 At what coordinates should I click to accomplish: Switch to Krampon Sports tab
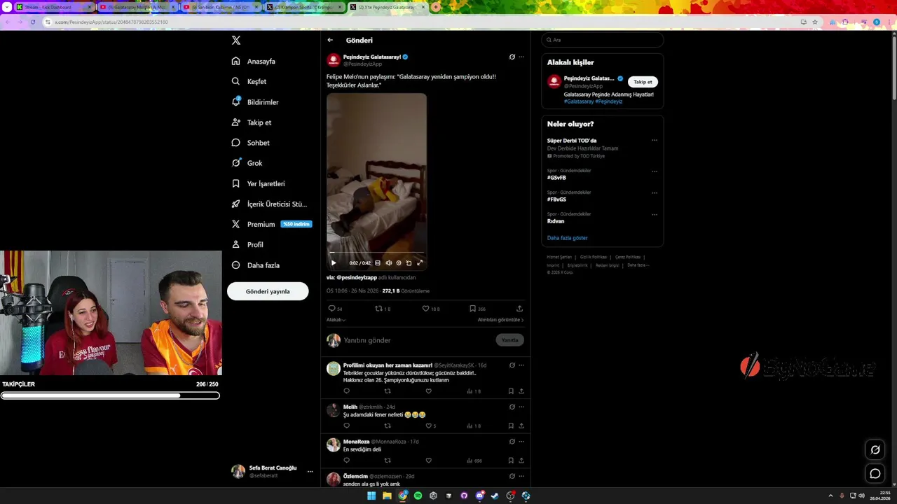click(x=304, y=7)
